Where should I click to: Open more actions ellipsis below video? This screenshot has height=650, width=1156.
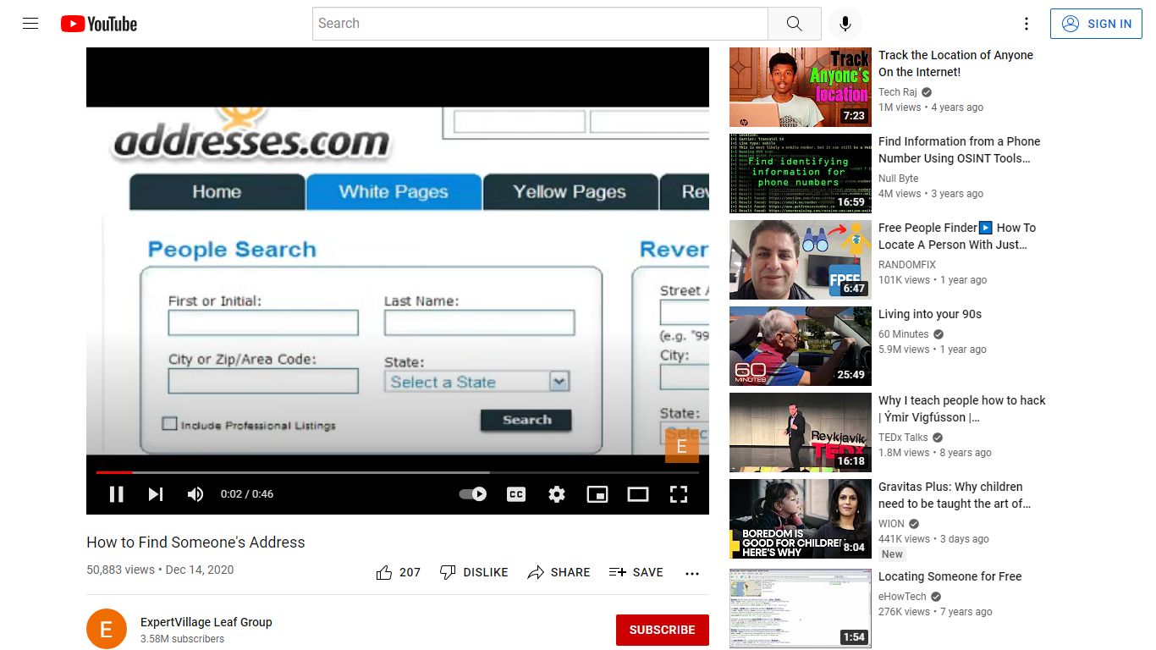(x=692, y=573)
